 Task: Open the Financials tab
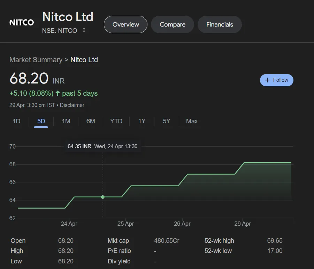coord(220,24)
